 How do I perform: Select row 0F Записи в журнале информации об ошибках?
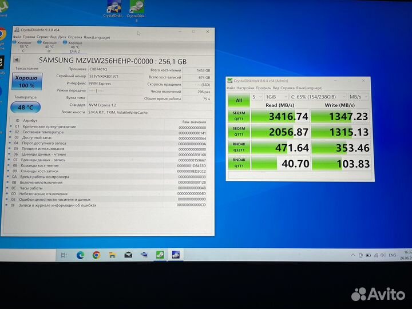(x=107, y=205)
